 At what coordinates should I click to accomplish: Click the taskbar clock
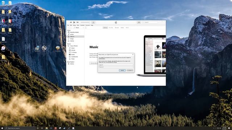pos(224,128)
